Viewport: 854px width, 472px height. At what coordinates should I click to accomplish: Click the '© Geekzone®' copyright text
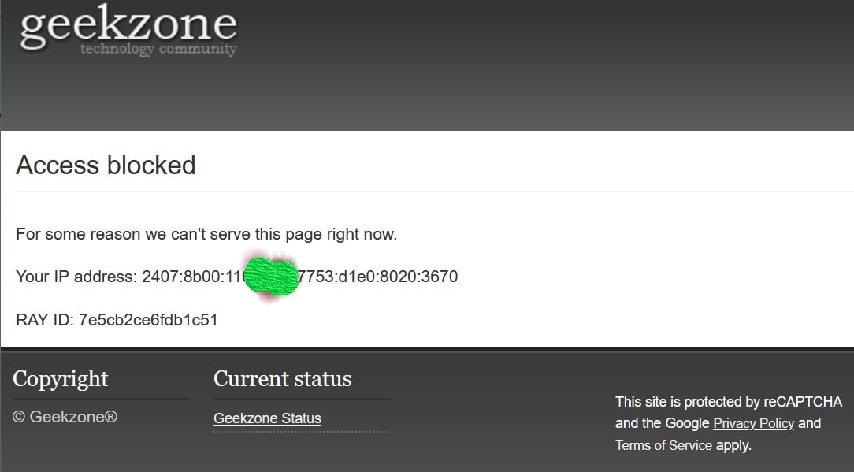tap(65, 417)
